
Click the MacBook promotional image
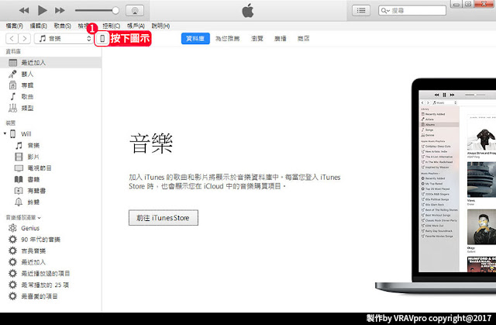(436, 185)
